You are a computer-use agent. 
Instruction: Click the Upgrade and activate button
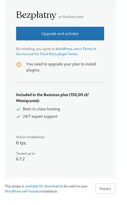tap(60, 34)
